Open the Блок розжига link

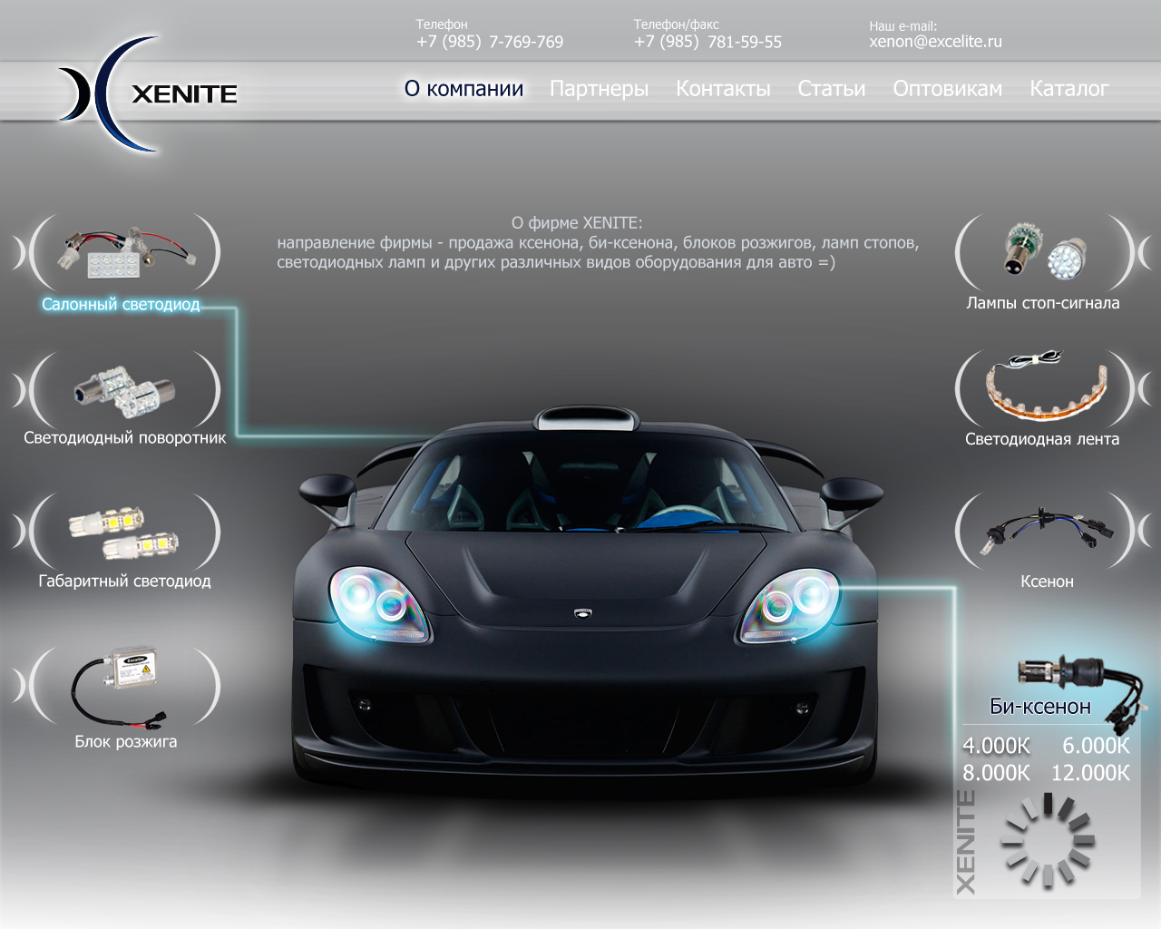pos(126,741)
